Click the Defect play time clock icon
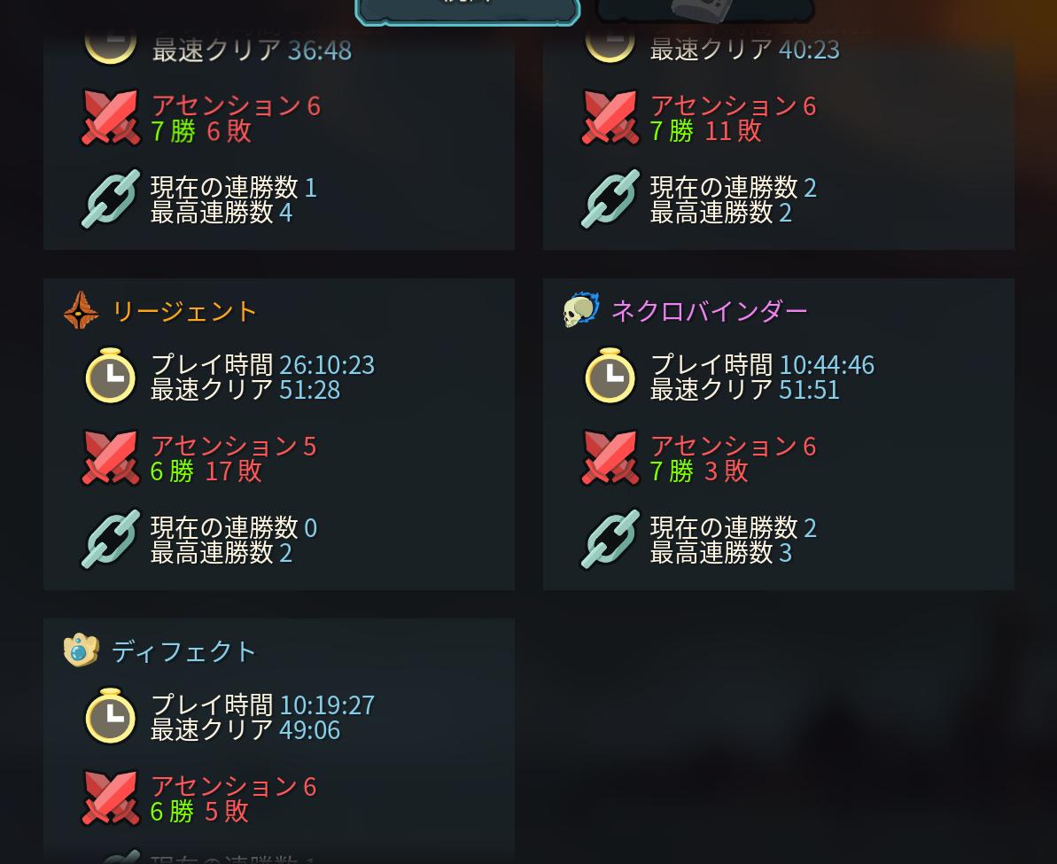 [111, 716]
